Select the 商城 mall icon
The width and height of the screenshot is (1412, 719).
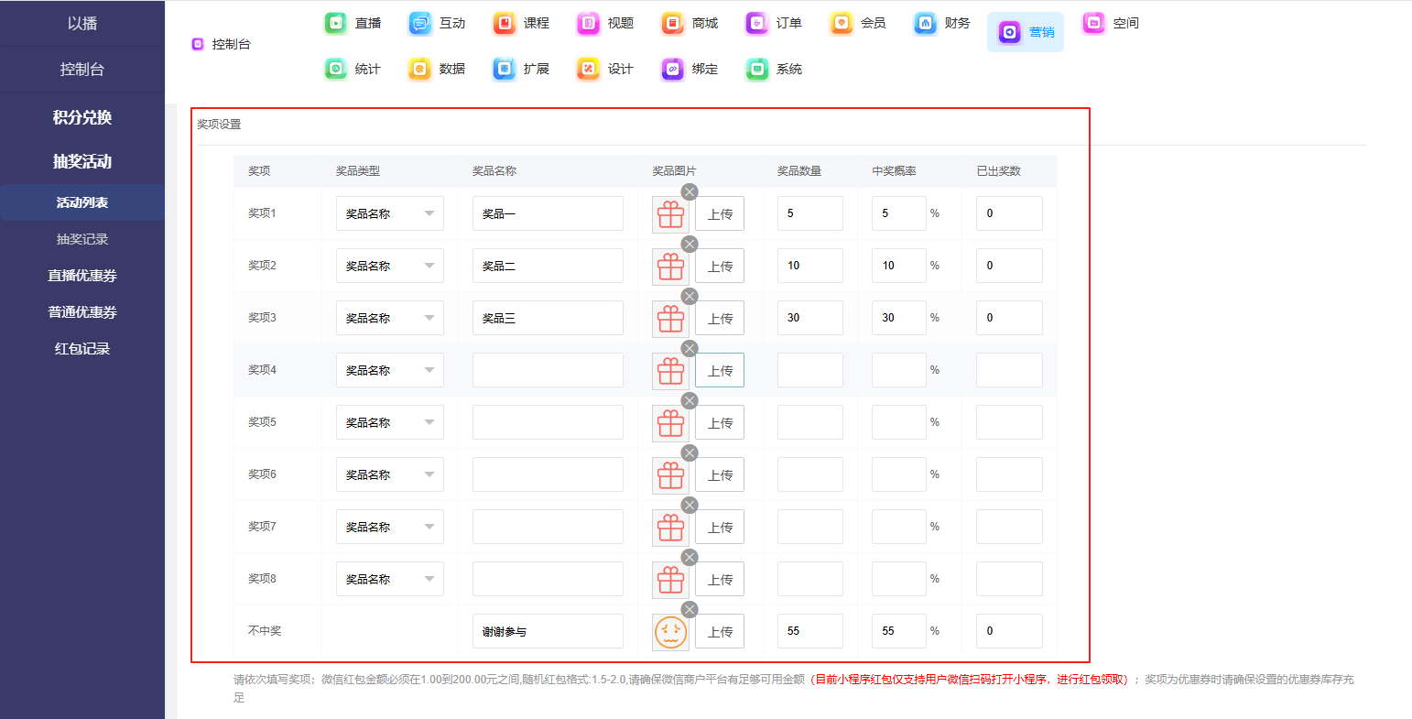[x=673, y=23]
